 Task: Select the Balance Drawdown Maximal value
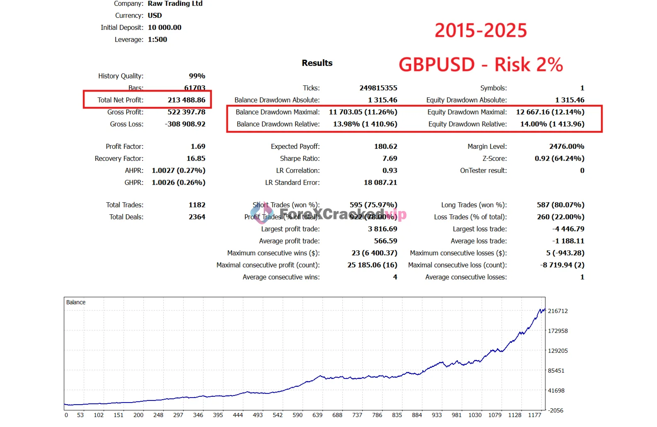(363, 112)
